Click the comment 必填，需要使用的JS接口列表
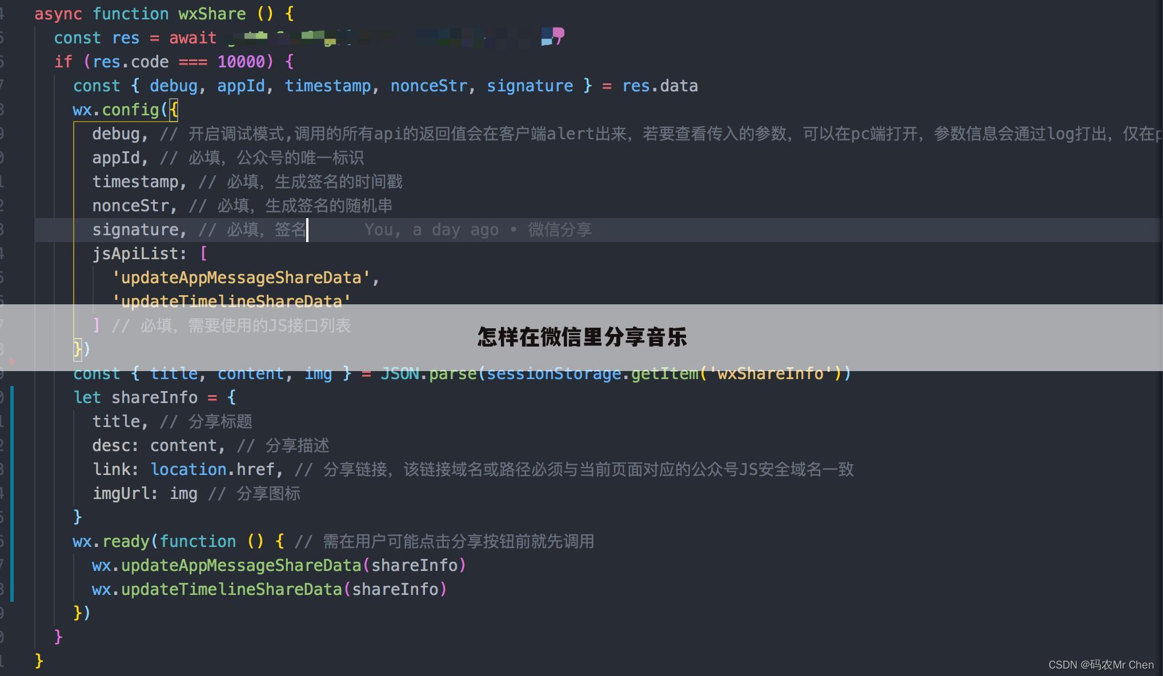Image resolution: width=1163 pixels, height=676 pixels. 231,325
